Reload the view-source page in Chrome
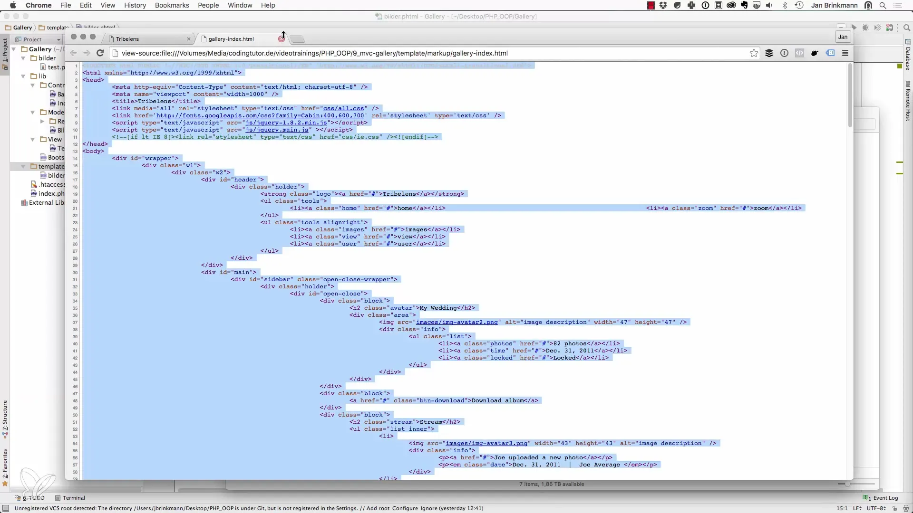 click(x=100, y=53)
